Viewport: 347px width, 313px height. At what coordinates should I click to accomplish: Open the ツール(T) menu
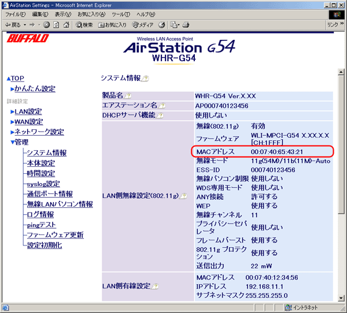click(x=121, y=14)
